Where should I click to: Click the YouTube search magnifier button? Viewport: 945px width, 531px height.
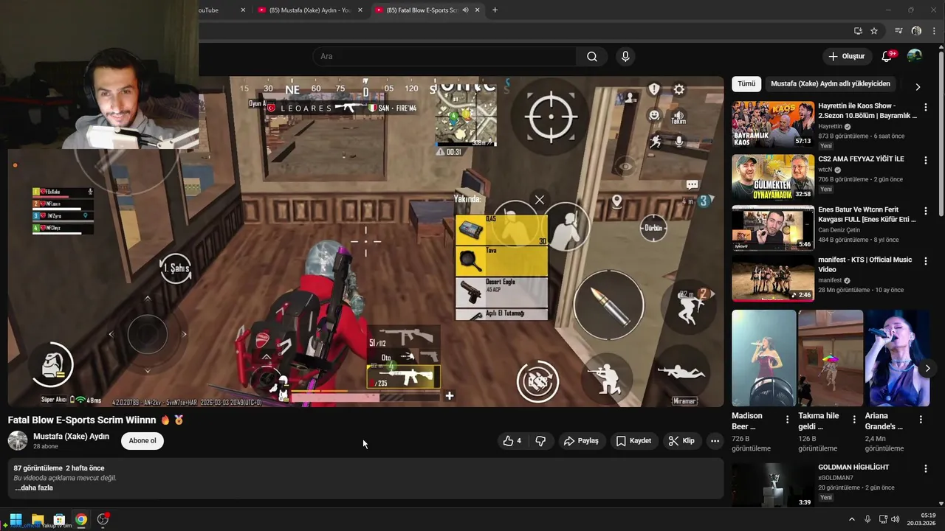[x=592, y=57]
